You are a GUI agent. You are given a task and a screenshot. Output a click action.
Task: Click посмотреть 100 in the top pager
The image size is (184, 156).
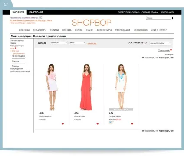[166, 58]
